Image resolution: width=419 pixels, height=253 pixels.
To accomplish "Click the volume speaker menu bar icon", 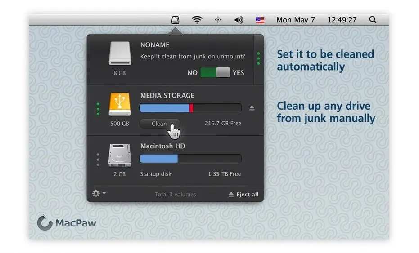I will point(239,20).
